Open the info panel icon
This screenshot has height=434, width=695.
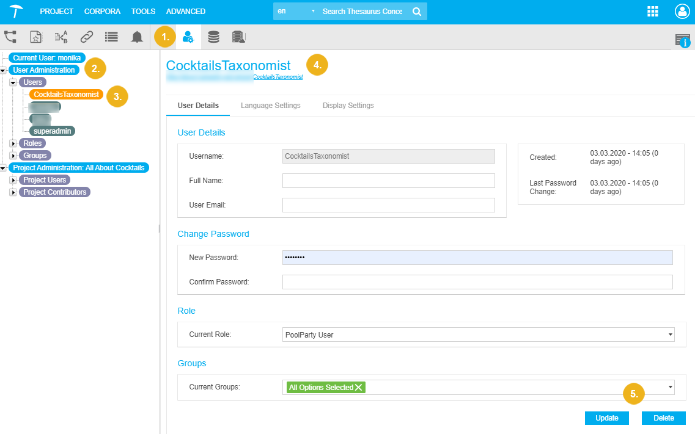pos(683,40)
